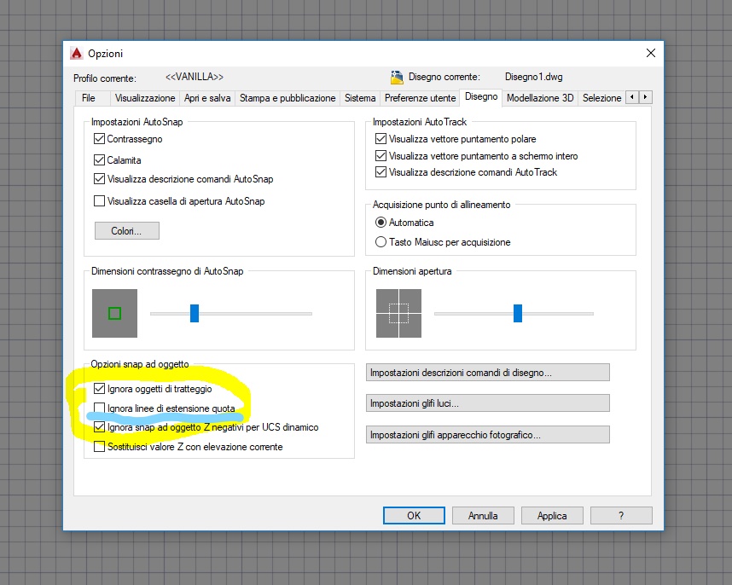Open the Apri e salva tab

click(x=207, y=98)
